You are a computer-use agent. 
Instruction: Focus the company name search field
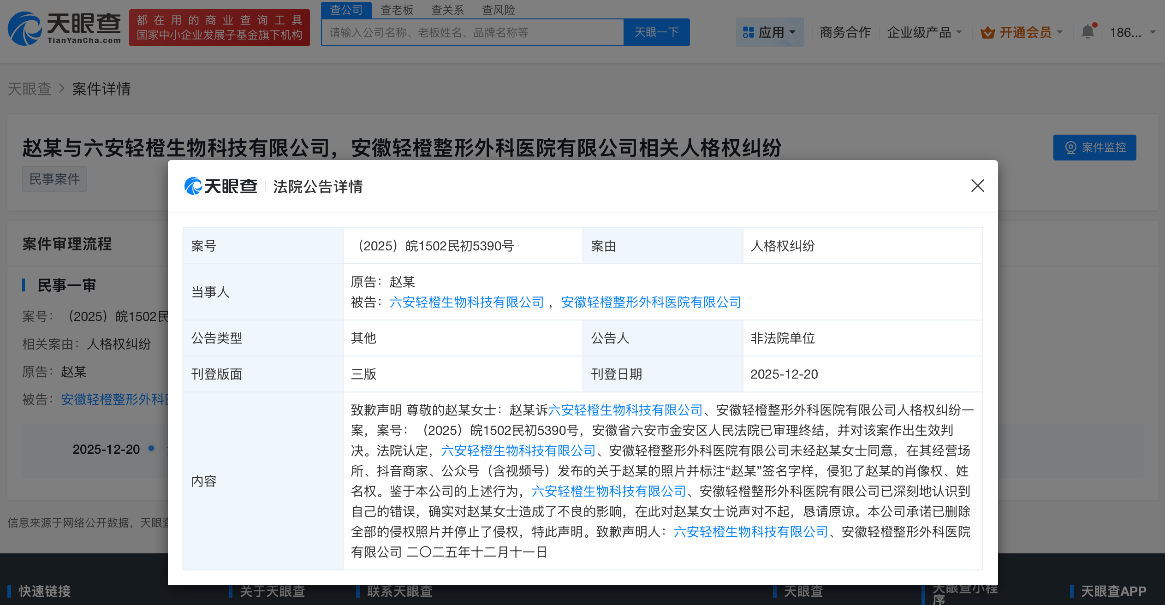point(473,33)
